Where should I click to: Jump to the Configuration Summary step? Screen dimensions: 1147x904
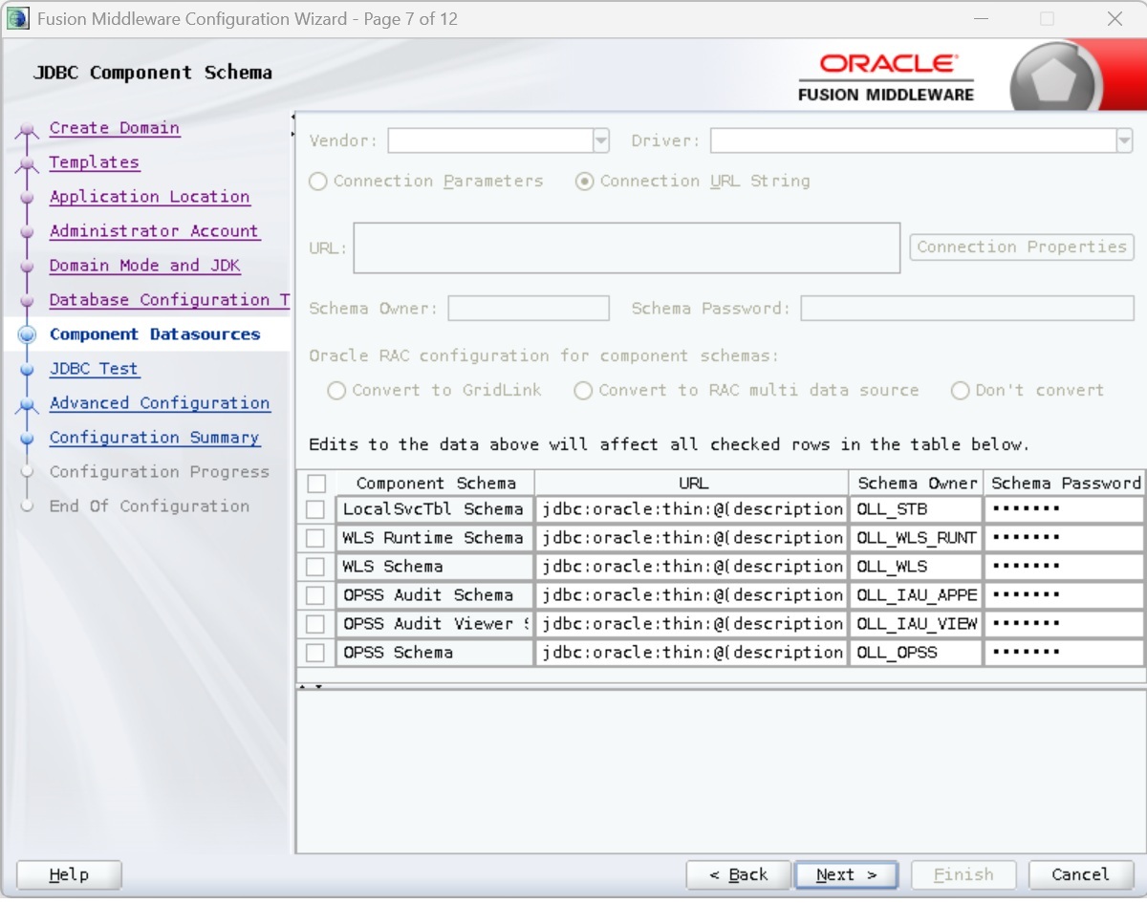[x=155, y=438]
